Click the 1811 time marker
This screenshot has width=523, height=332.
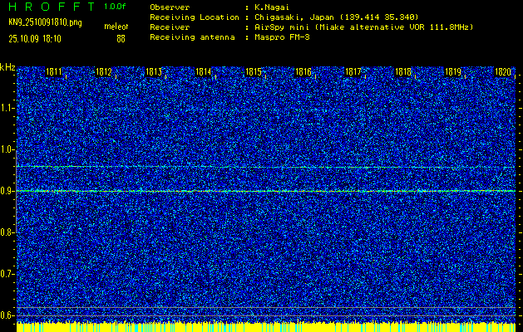pos(54,73)
